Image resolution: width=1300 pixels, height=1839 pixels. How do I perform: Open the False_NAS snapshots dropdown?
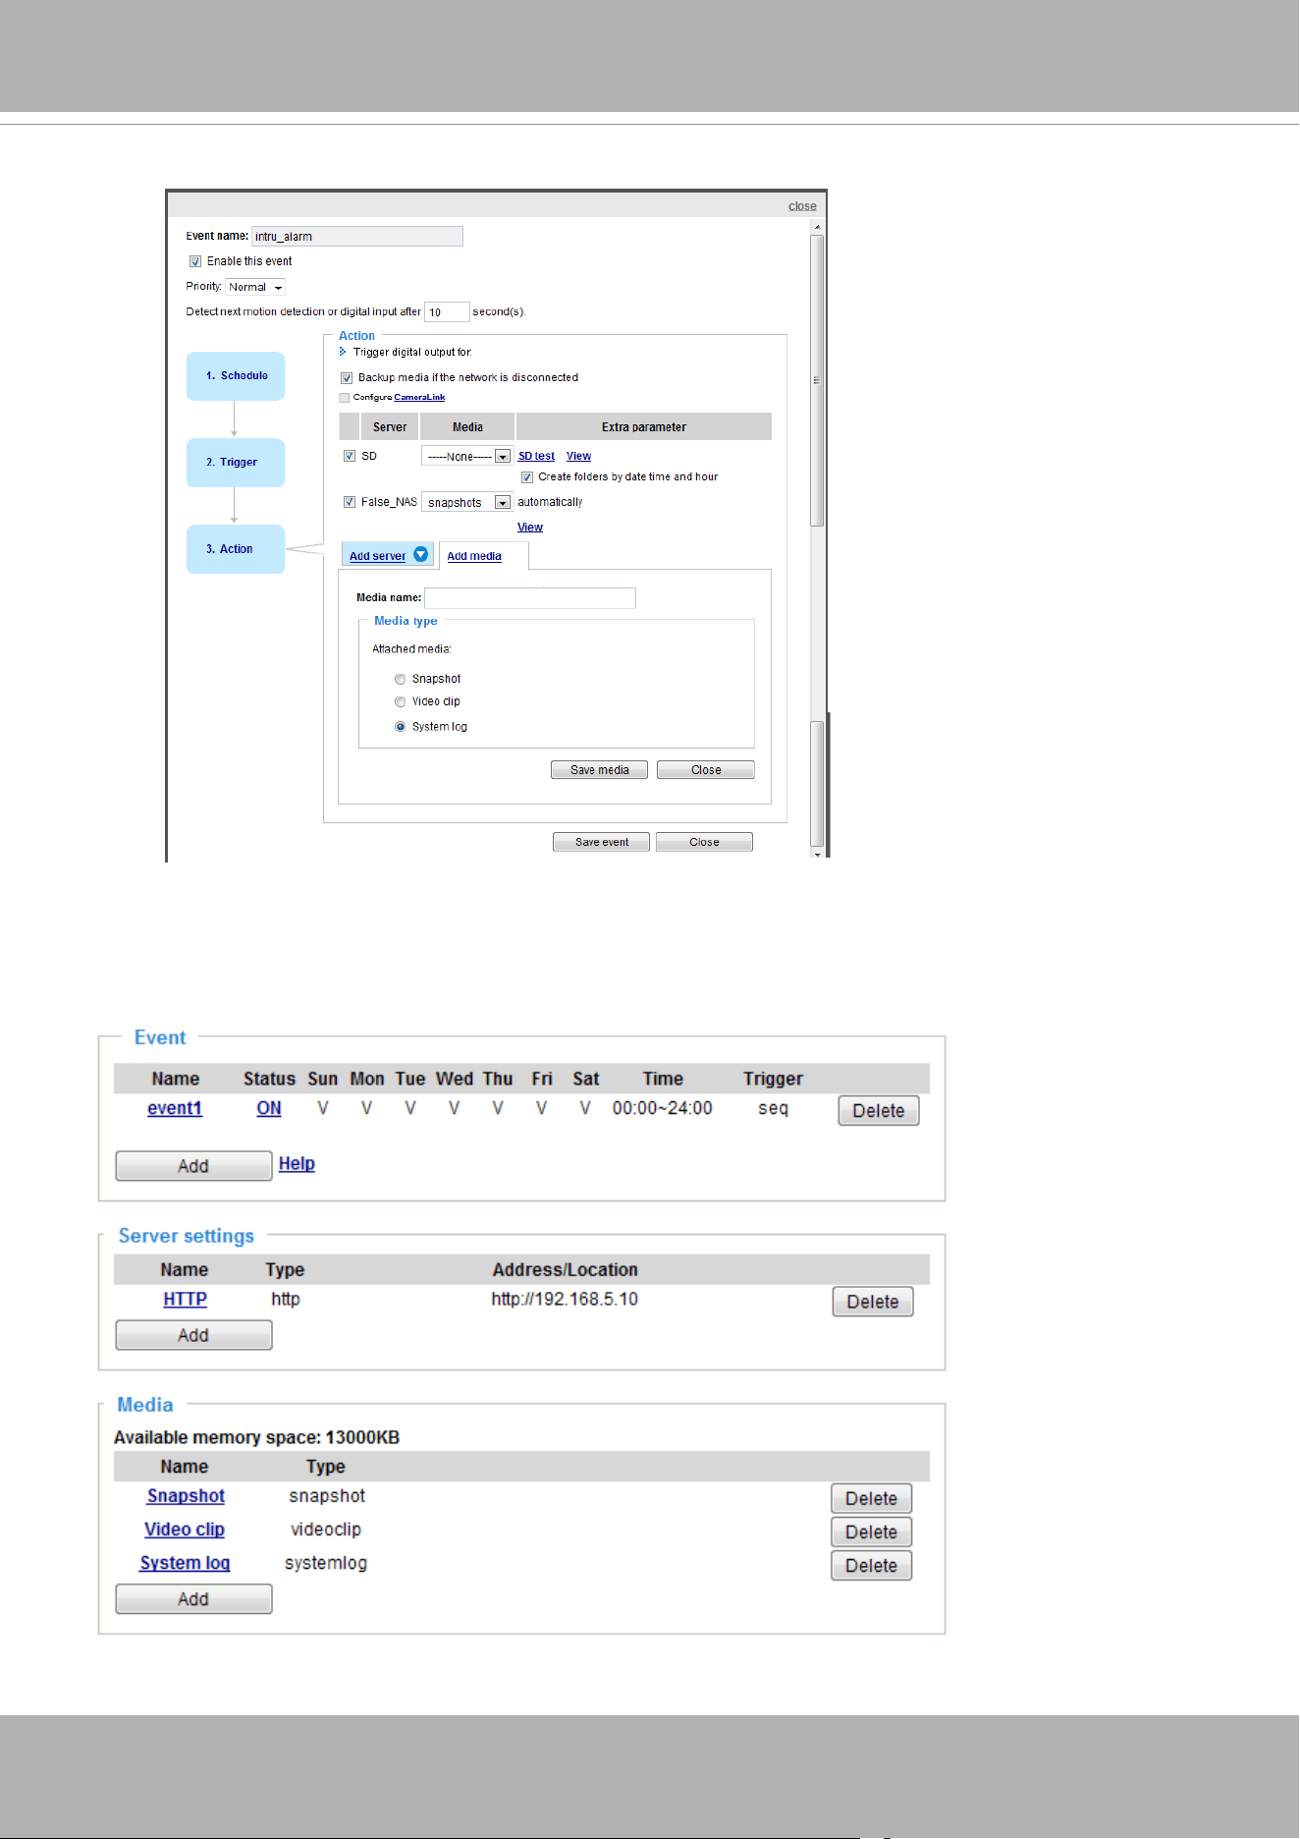point(466,503)
